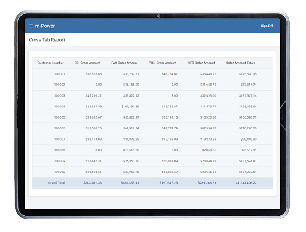
Task: Click EDI amount for customer 100005
Action: coord(94,117)
